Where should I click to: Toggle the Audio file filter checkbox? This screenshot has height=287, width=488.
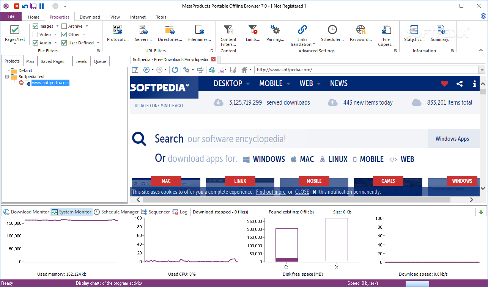point(35,43)
